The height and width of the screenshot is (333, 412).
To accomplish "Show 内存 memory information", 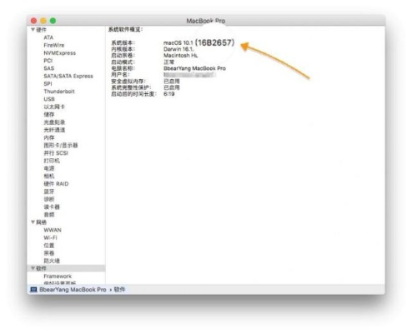I will 49,137.
